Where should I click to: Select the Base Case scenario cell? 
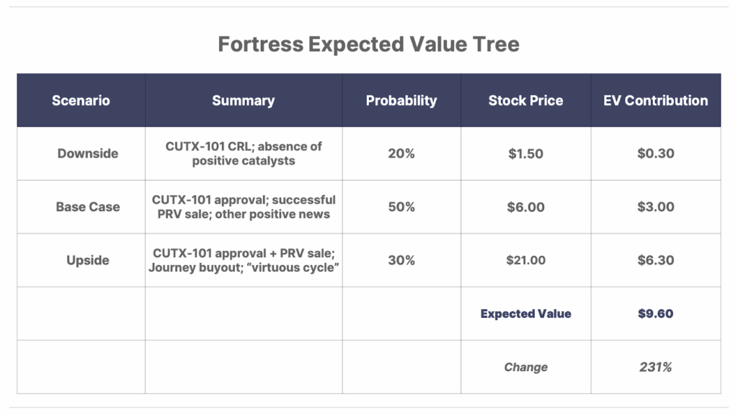(x=81, y=207)
